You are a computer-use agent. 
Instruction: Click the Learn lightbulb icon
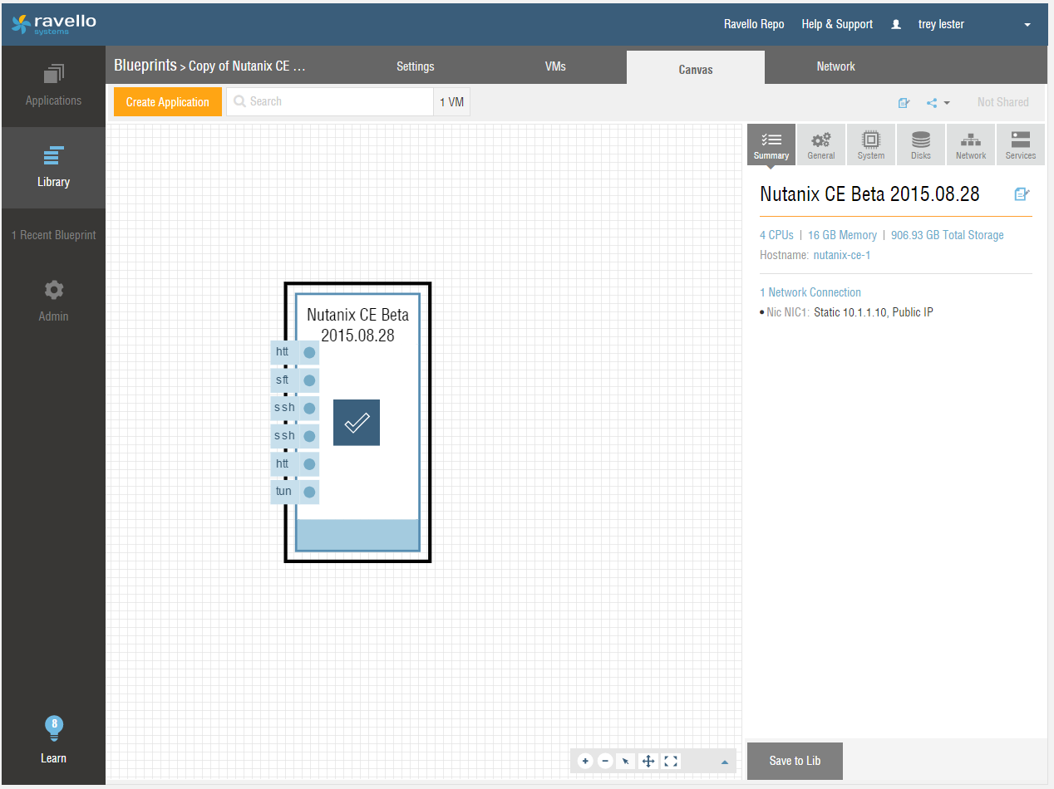53,729
